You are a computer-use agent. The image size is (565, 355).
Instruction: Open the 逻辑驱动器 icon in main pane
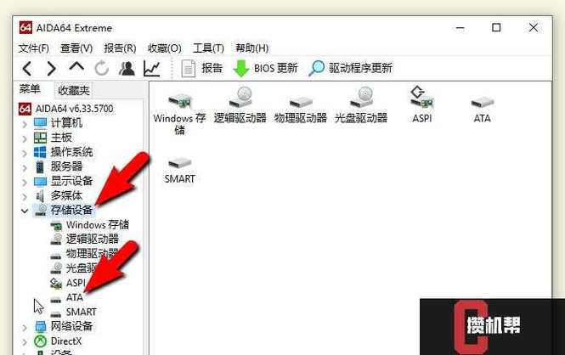click(x=240, y=106)
